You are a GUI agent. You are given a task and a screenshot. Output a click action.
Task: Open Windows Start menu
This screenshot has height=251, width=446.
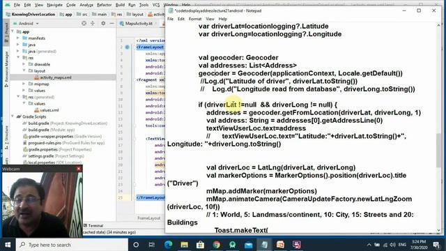(x=8, y=245)
